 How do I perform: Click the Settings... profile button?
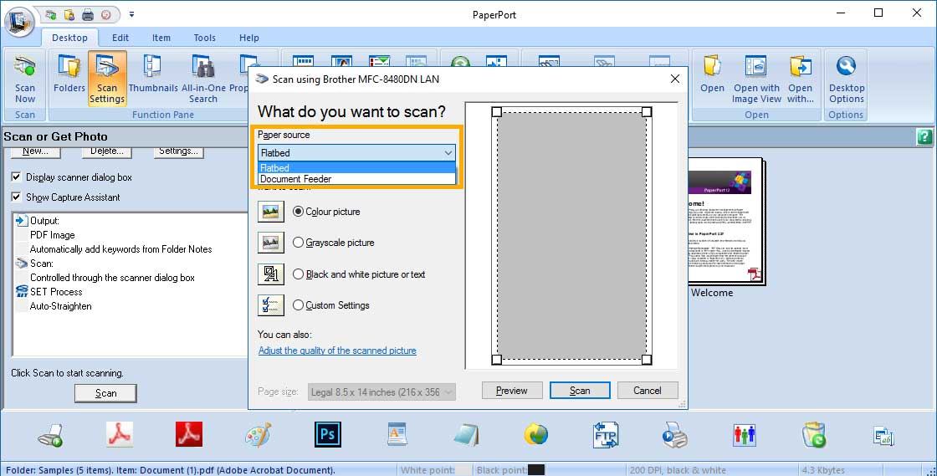point(178,151)
